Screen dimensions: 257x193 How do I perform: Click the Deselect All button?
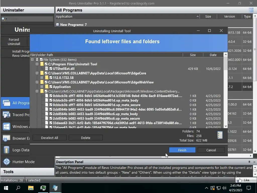49,138
